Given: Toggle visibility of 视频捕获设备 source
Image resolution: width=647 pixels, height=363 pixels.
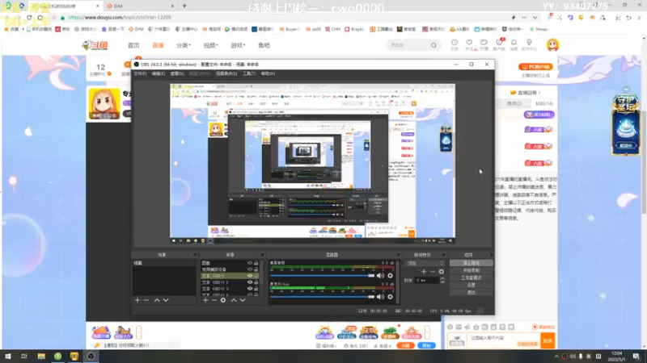Looking at the screenshot, I should coord(250,269).
